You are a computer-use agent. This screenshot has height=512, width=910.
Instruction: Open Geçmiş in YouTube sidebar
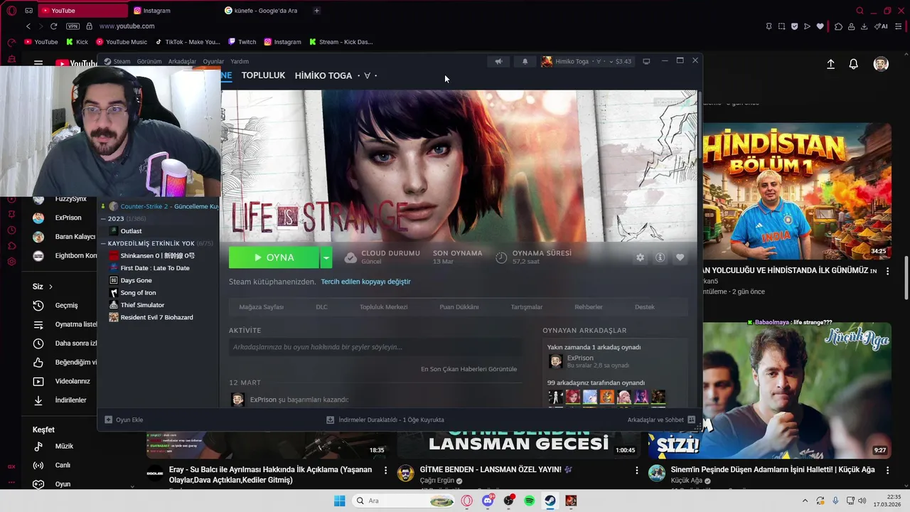tap(66, 306)
